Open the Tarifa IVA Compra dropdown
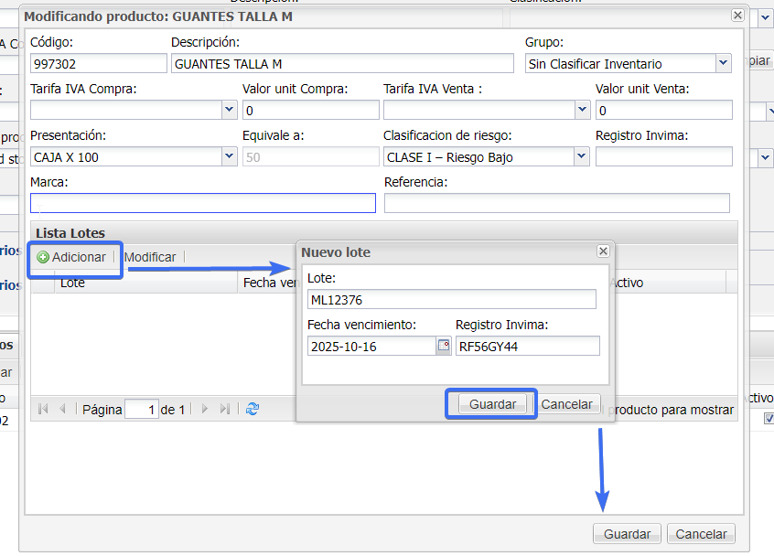 click(x=229, y=110)
